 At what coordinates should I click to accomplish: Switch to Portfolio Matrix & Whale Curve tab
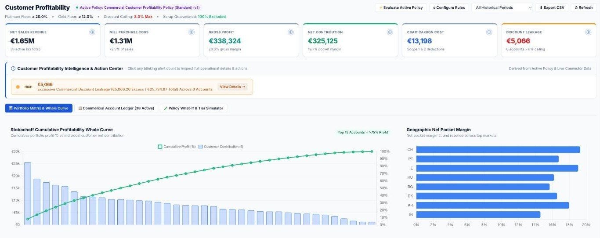point(39,108)
